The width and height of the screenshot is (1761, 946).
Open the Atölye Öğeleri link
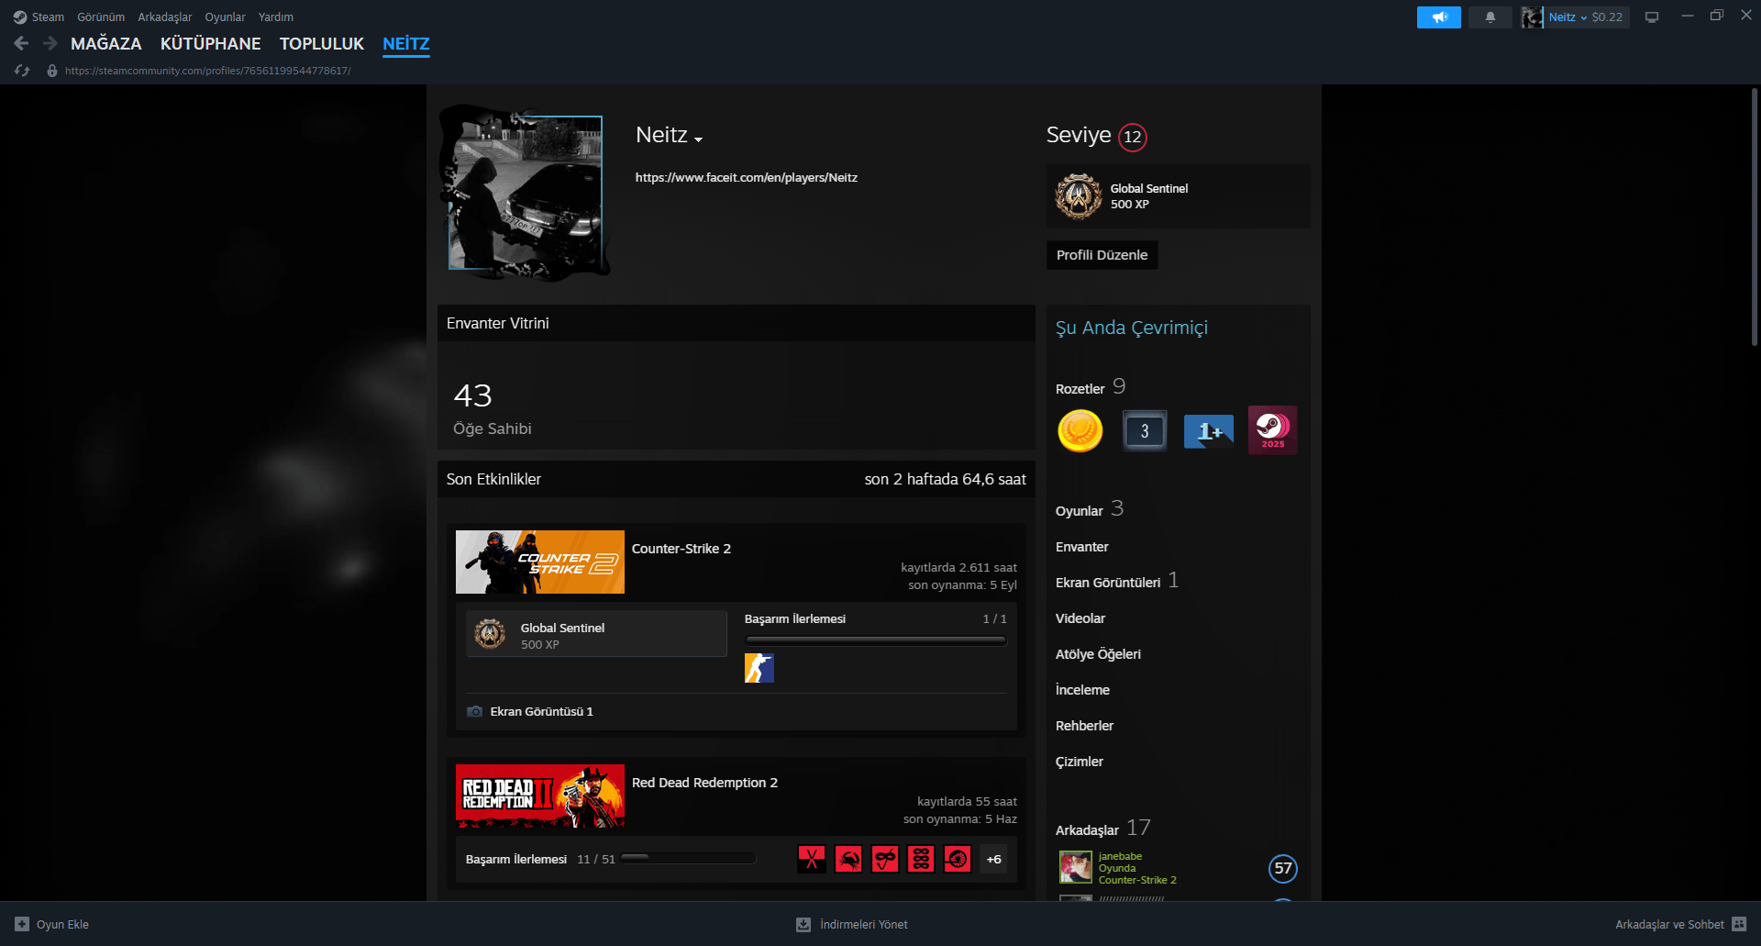click(x=1098, y=654)
